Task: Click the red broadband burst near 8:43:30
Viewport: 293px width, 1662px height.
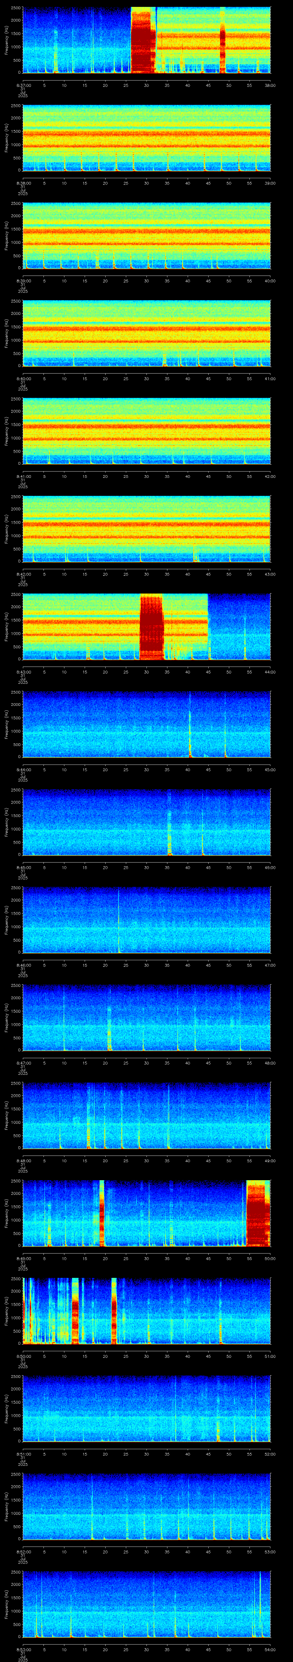Action: (x=152, y=626)
